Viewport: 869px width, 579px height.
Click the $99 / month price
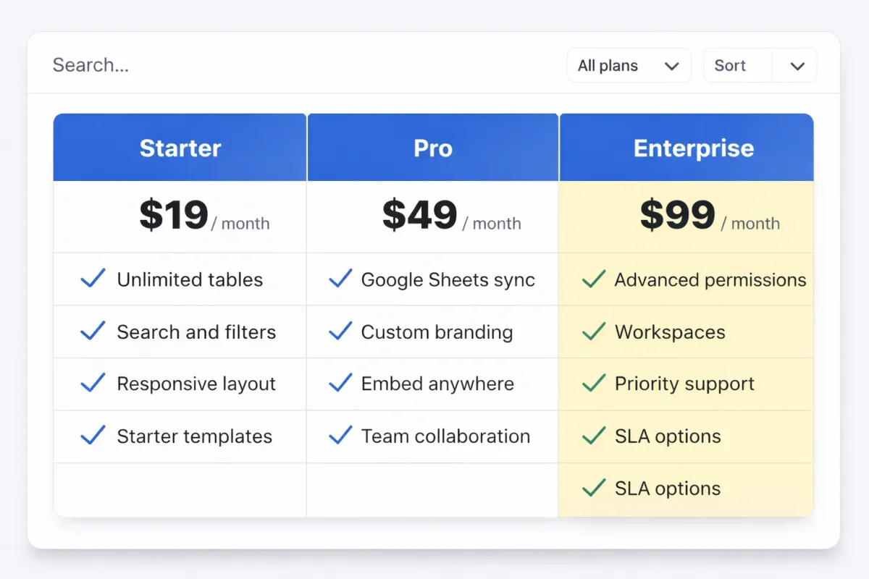pos(708,216)
